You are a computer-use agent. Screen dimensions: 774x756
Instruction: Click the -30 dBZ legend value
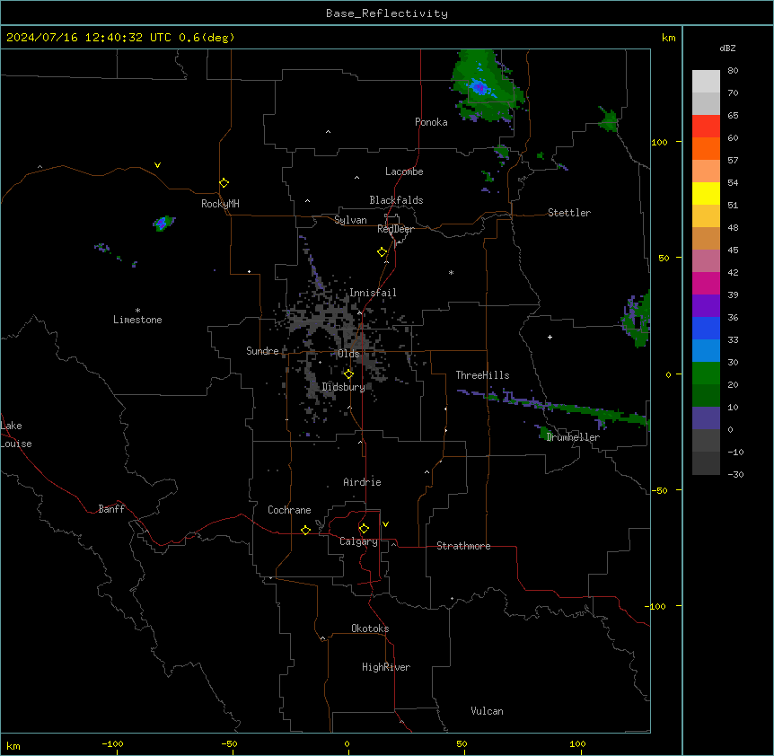pyautogui.click(x=735, y=474)
